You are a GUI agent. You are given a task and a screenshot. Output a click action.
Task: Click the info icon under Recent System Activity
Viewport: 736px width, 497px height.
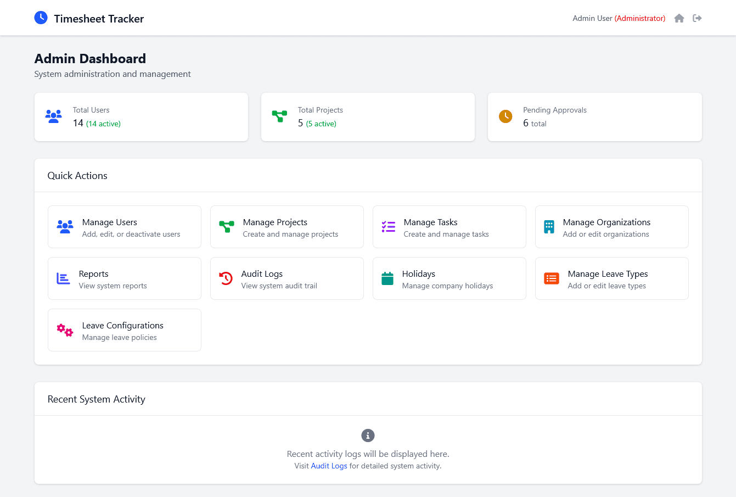(x=368, y=435)
